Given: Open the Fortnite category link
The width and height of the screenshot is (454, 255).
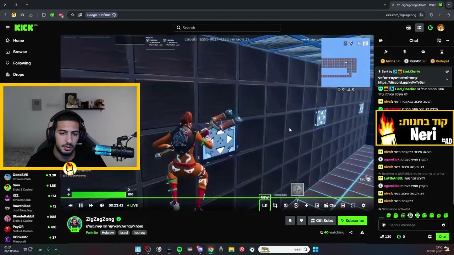Looking at the screenshot, I should point(92,233).
